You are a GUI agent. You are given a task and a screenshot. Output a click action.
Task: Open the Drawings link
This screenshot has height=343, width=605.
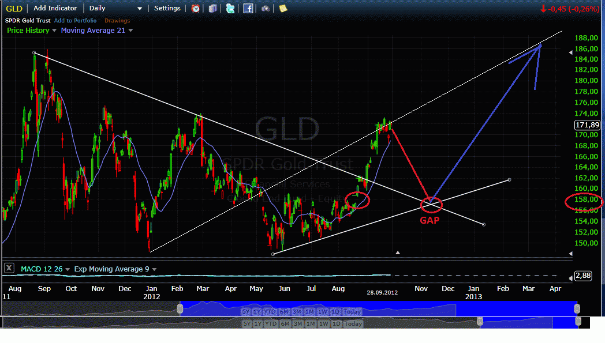point(117,20)
